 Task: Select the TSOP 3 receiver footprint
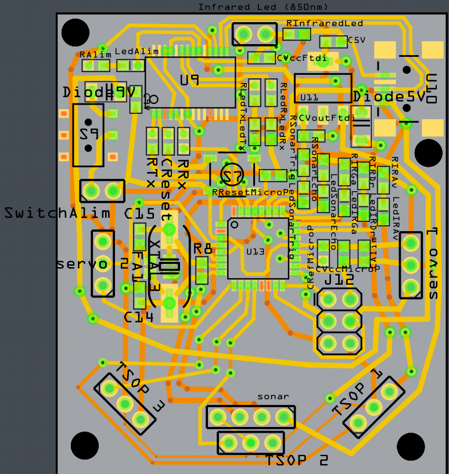pos(124,404)
